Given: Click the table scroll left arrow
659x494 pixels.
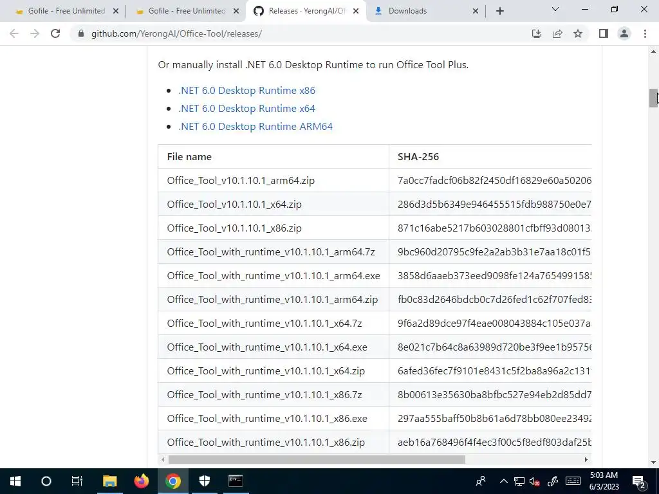Looking at the screenshot, I should pos(163,459).
